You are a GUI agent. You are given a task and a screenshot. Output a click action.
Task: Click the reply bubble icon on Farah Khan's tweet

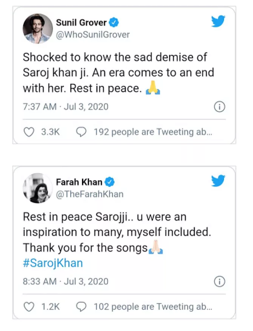[82, 306]
